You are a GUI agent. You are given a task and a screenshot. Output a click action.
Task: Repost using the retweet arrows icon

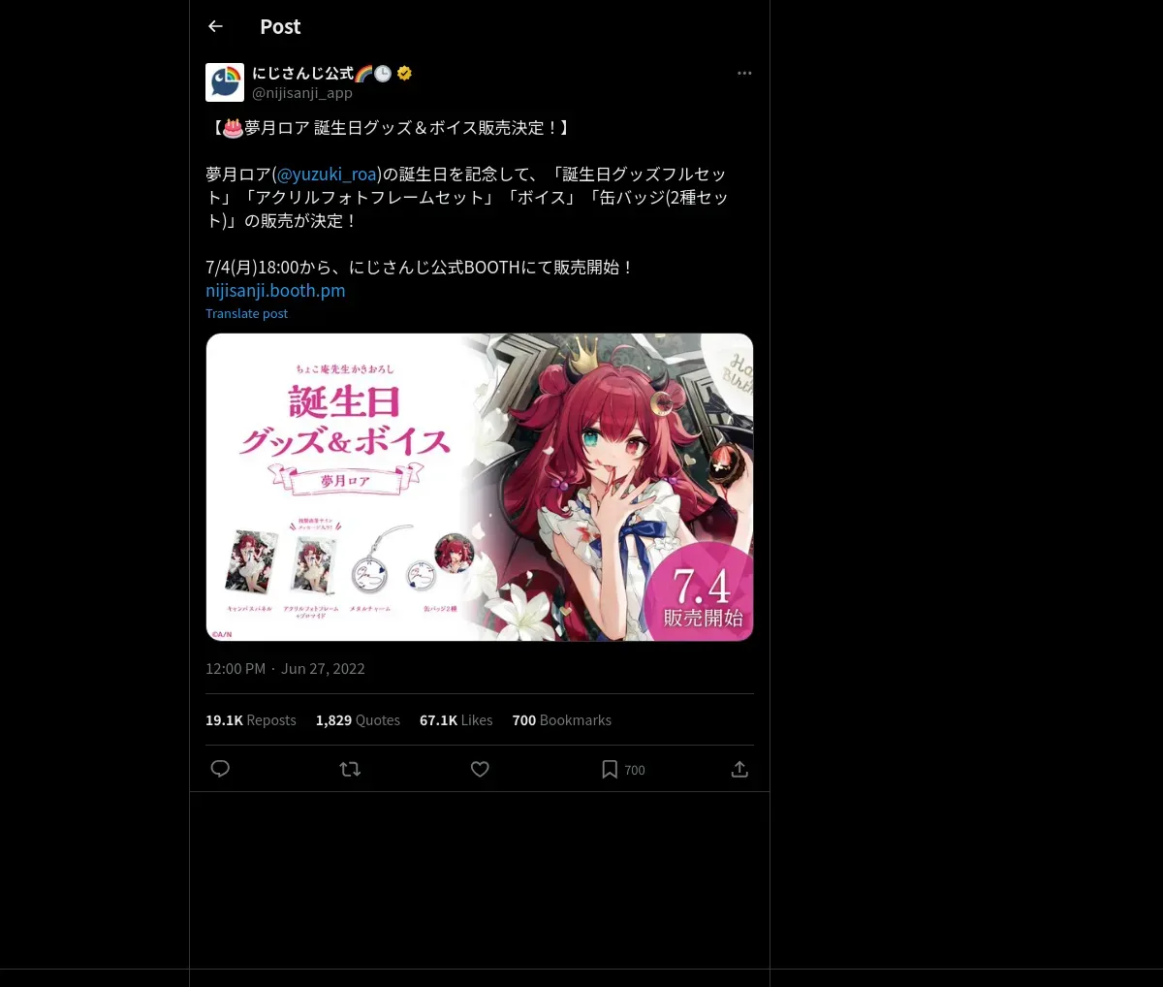350,769
